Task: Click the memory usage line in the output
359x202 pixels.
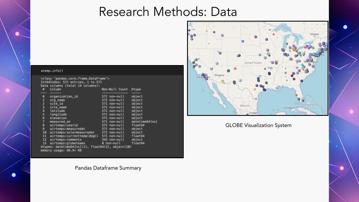Action: tap(61, 150)
